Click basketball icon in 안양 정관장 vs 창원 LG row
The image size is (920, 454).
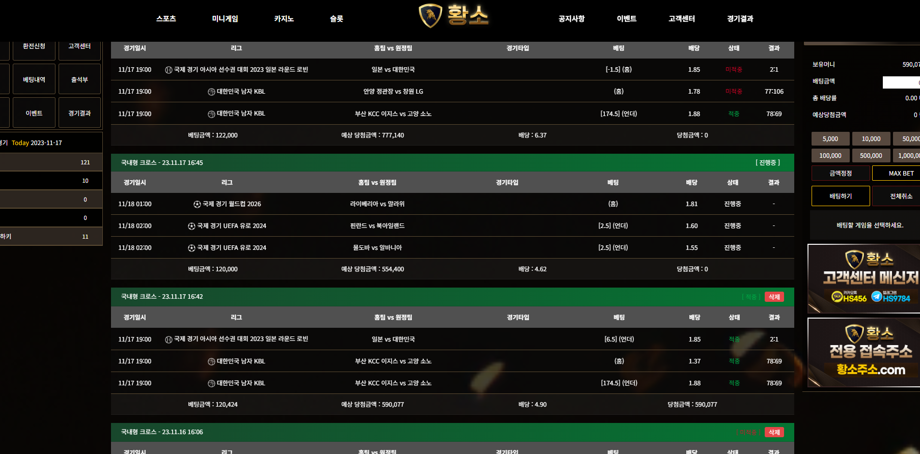211,92
